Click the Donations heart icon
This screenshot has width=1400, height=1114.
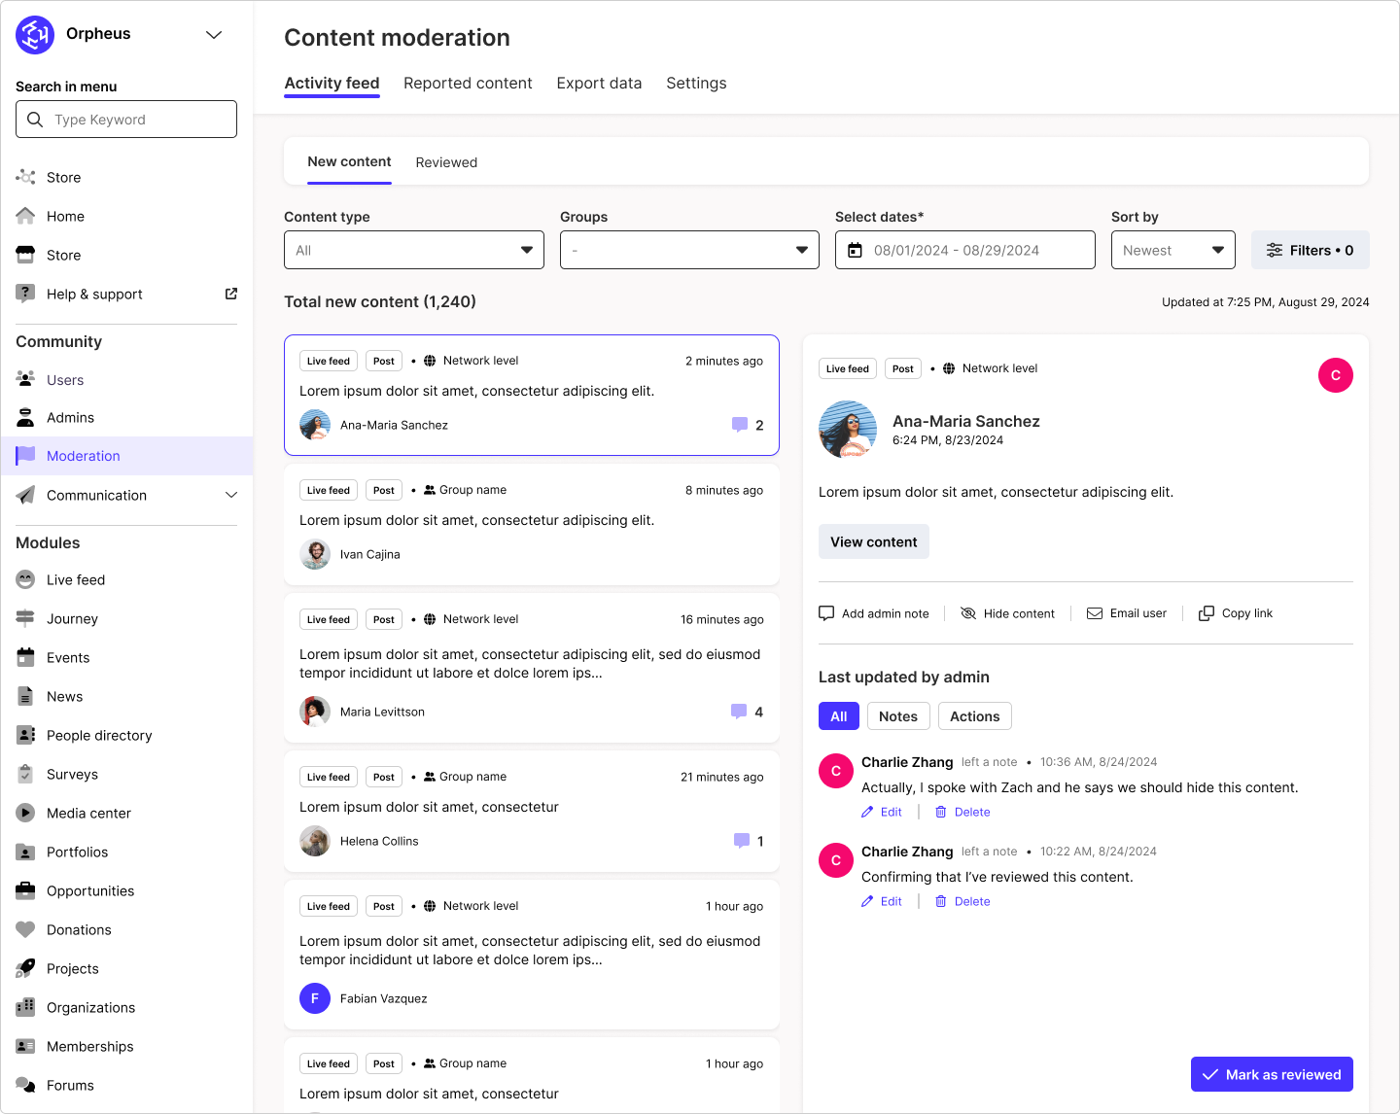(25, 929)
